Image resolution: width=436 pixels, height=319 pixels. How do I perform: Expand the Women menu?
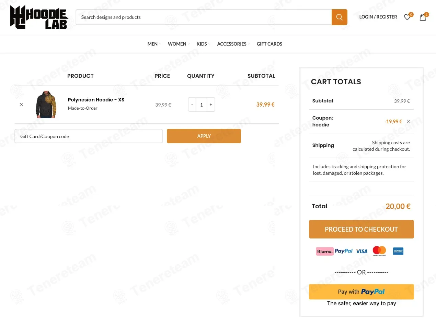[179, 44]
